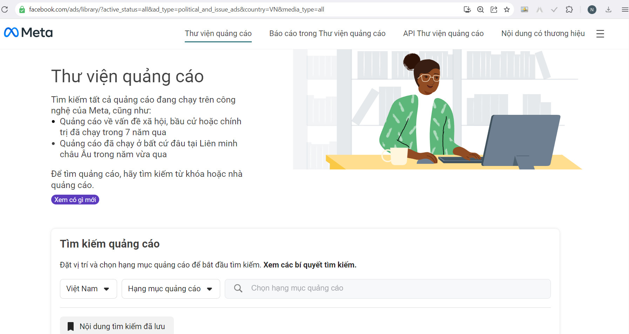Switch to Thư viện quảng cáo tab
The image size is (629, 334).
(218, 34)
